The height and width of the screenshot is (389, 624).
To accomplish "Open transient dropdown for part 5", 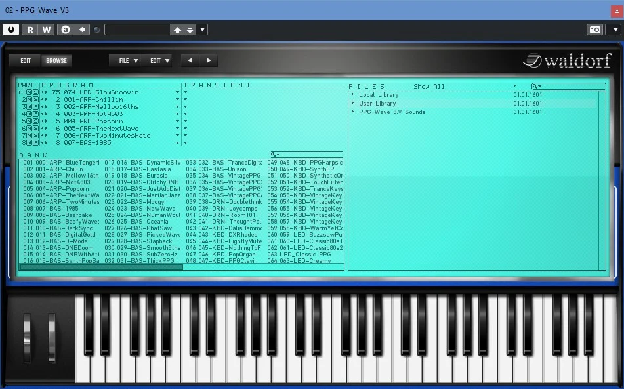I will tap(186, 121).
